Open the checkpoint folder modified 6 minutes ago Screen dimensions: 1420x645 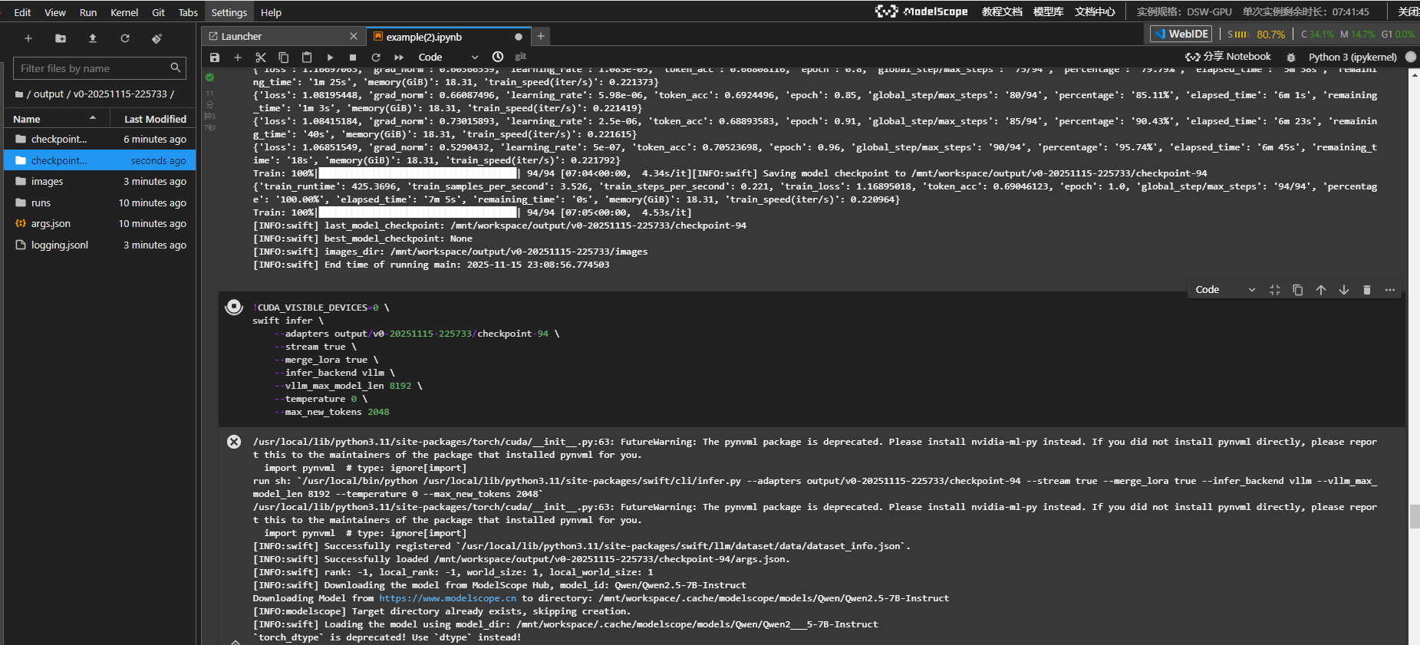pyautogui.click(x=100, y=139)
